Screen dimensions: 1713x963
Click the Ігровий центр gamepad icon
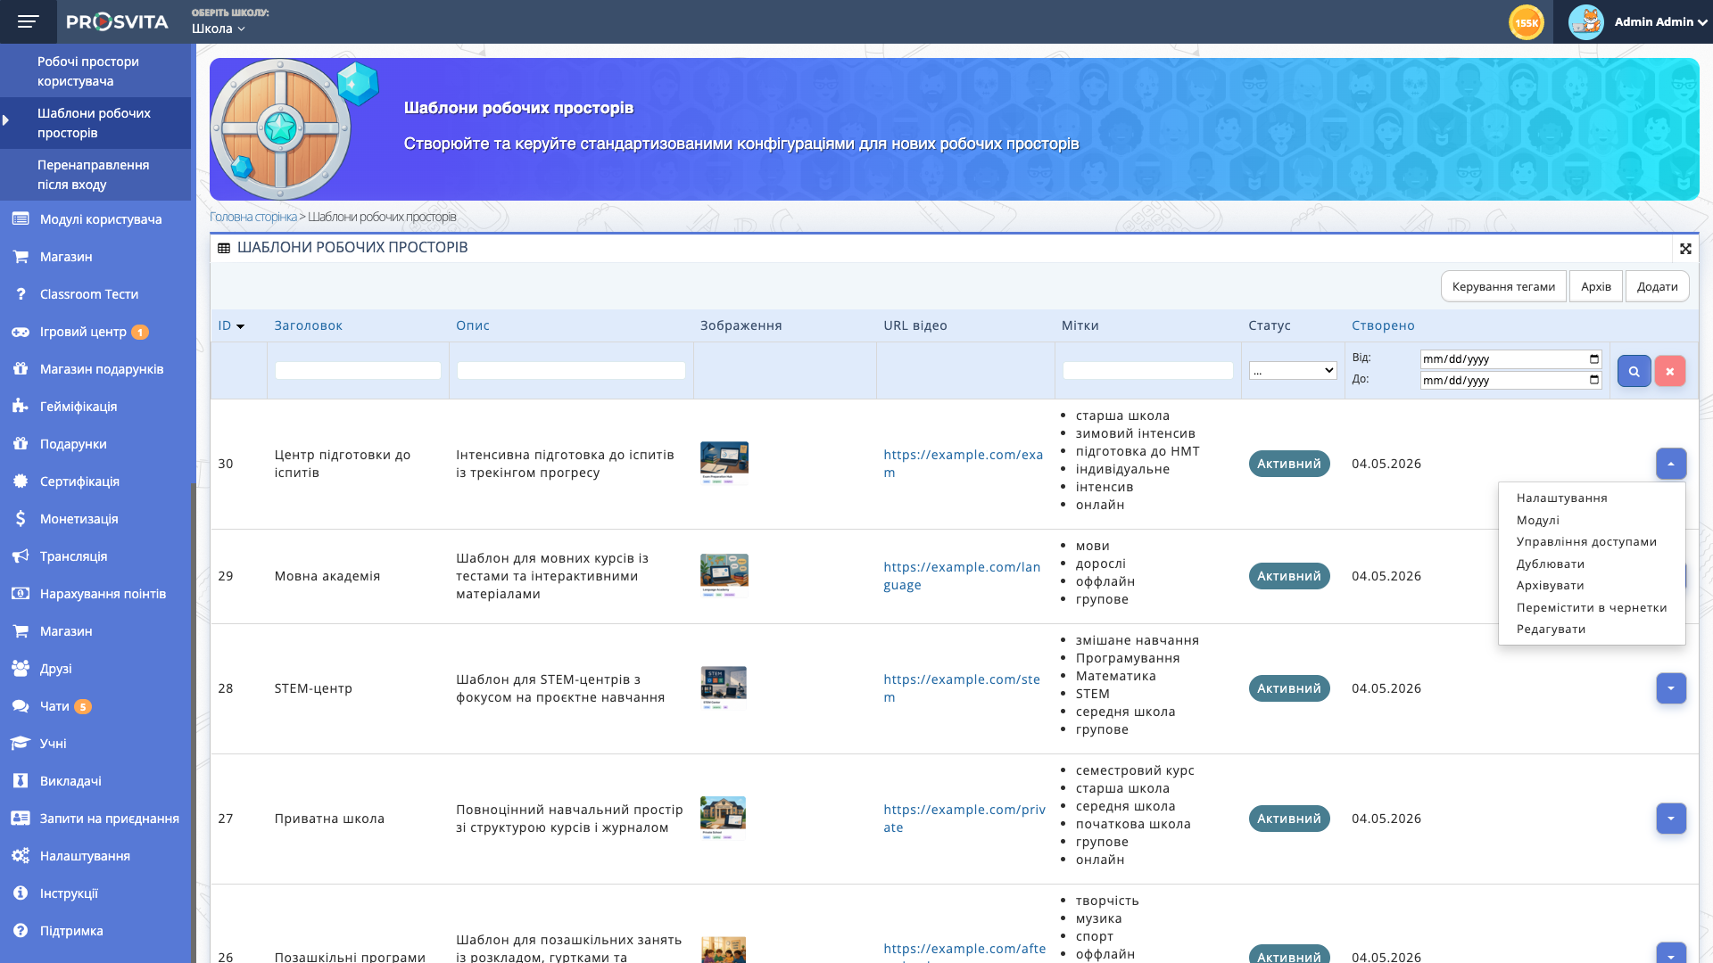(21, 332)
